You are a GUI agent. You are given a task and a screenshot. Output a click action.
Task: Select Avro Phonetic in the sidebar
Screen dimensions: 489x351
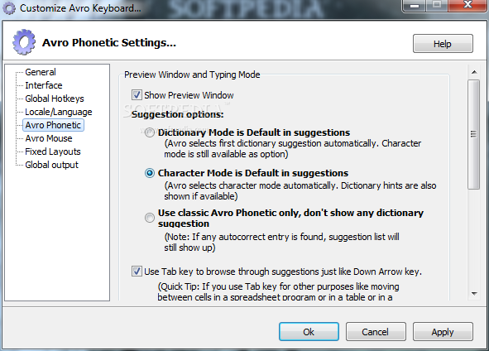(53, 125)
